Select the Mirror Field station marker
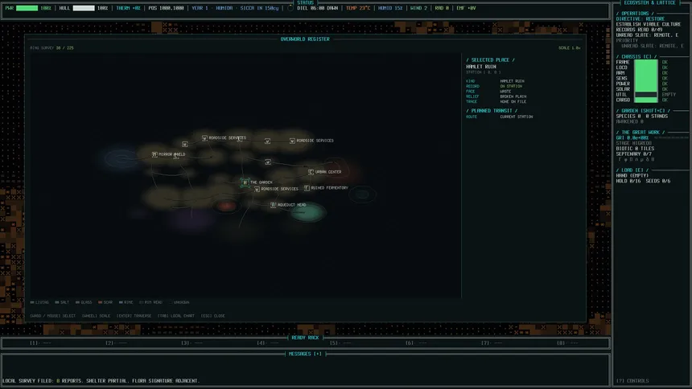The height and width of the screenshot is (389, 692). [x=154, y=154]
